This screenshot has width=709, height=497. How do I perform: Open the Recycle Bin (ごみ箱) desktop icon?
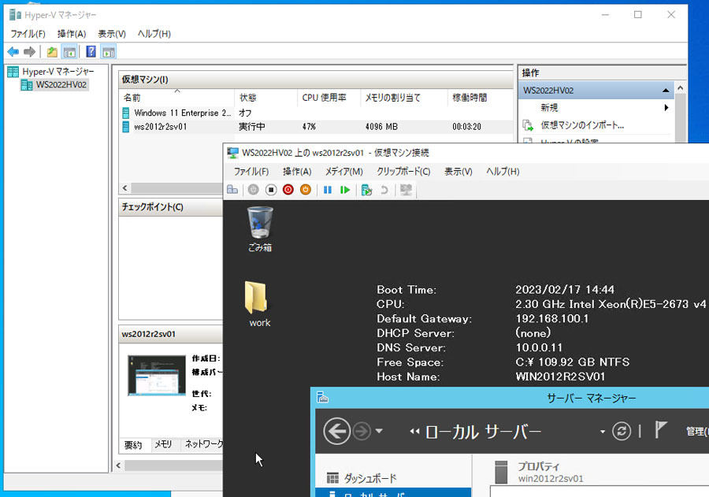pyautogui.click(x=260, y=229)
